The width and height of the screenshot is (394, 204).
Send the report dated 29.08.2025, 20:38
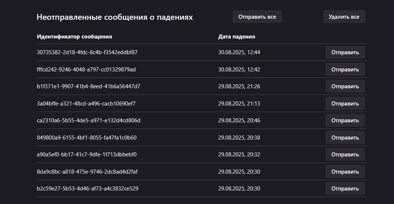point(345,138)
